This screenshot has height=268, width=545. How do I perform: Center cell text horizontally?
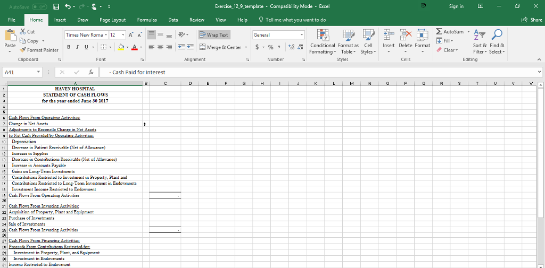click(x=159, y=47)
